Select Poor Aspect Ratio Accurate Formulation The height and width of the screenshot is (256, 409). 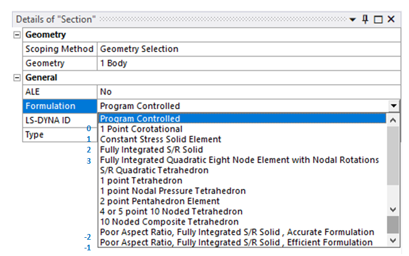[x=236, y=232]
